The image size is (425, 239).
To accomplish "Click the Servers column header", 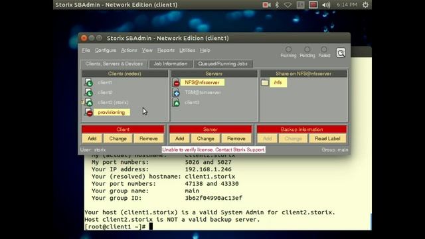I will [214, 74].
